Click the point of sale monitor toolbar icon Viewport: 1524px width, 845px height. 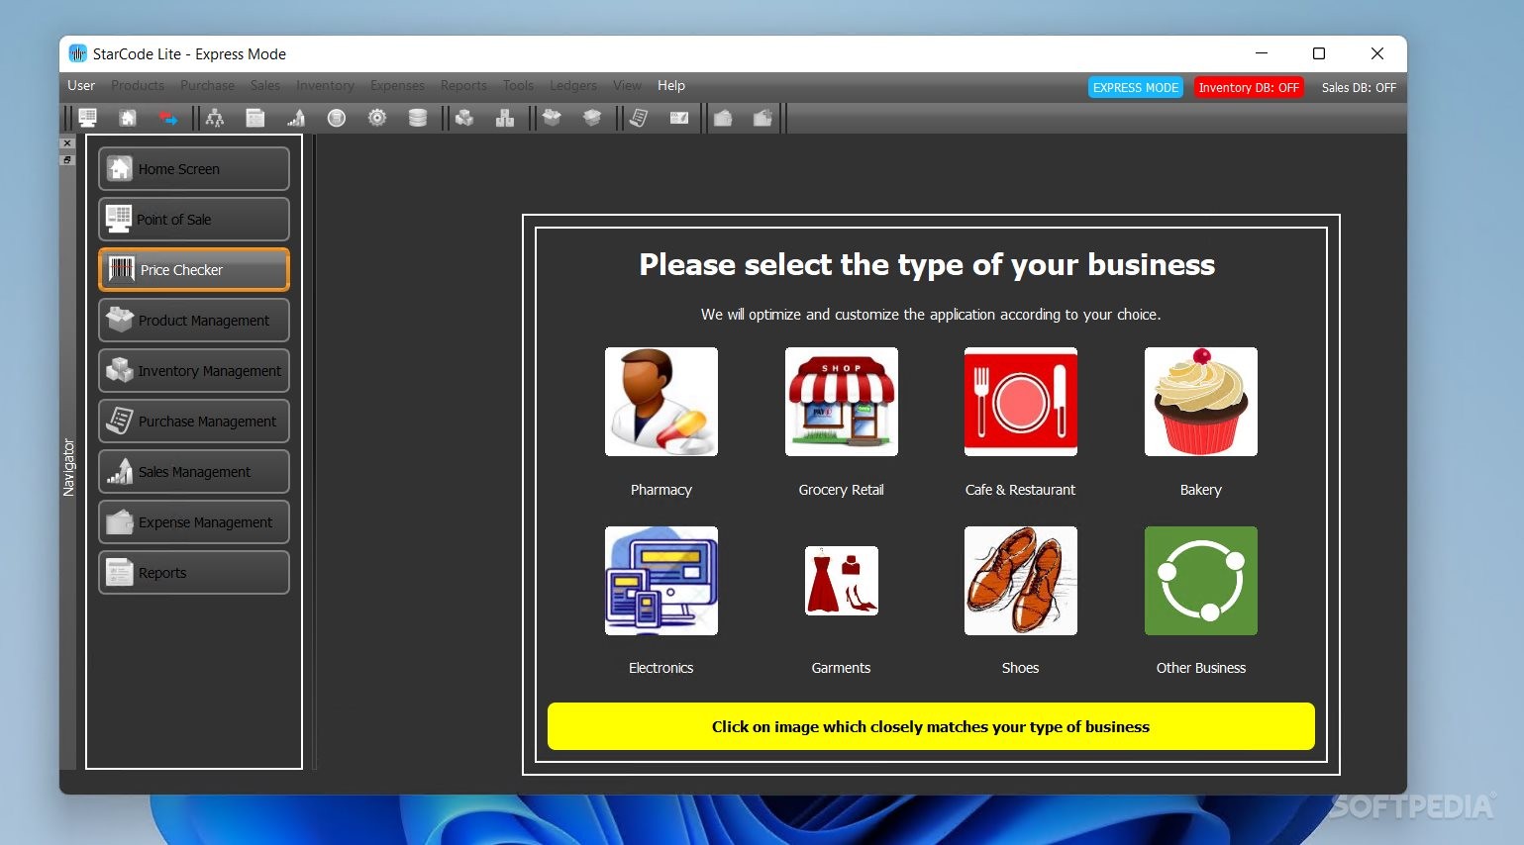tap(87, 118)
